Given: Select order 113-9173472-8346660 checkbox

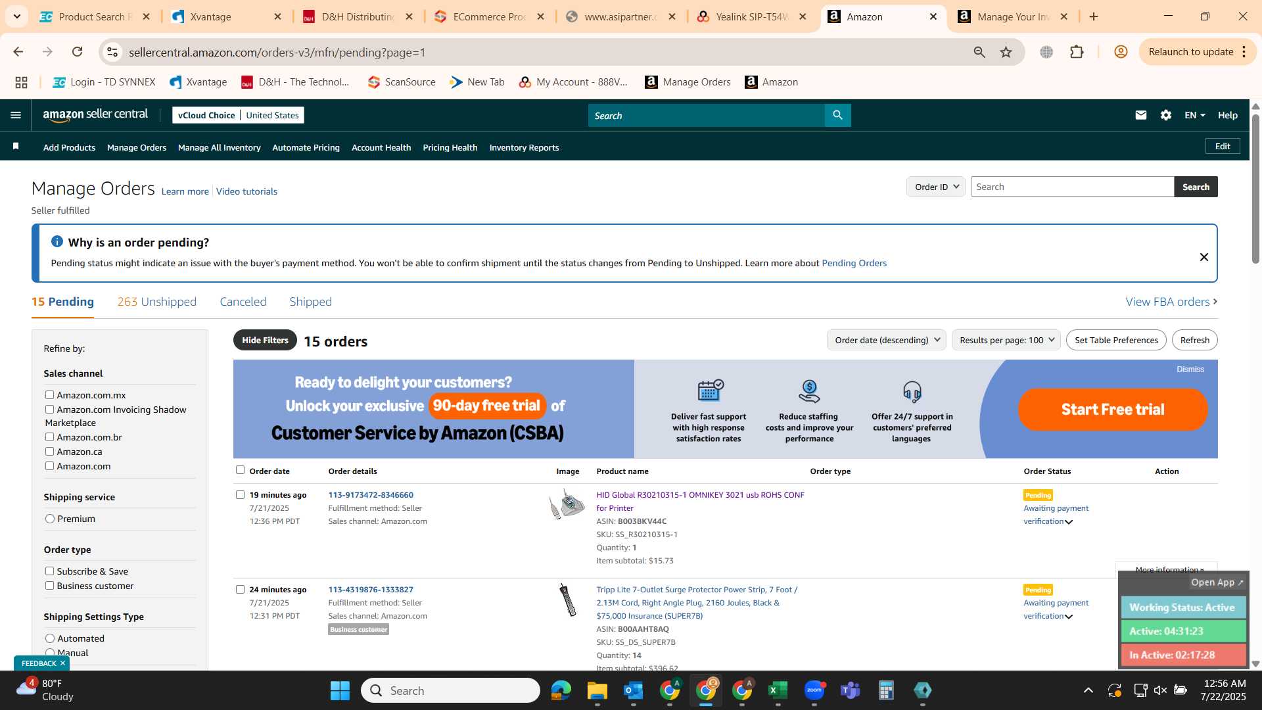Looking at the screenshot, I should pyautogui.click(x=240, y=494).
